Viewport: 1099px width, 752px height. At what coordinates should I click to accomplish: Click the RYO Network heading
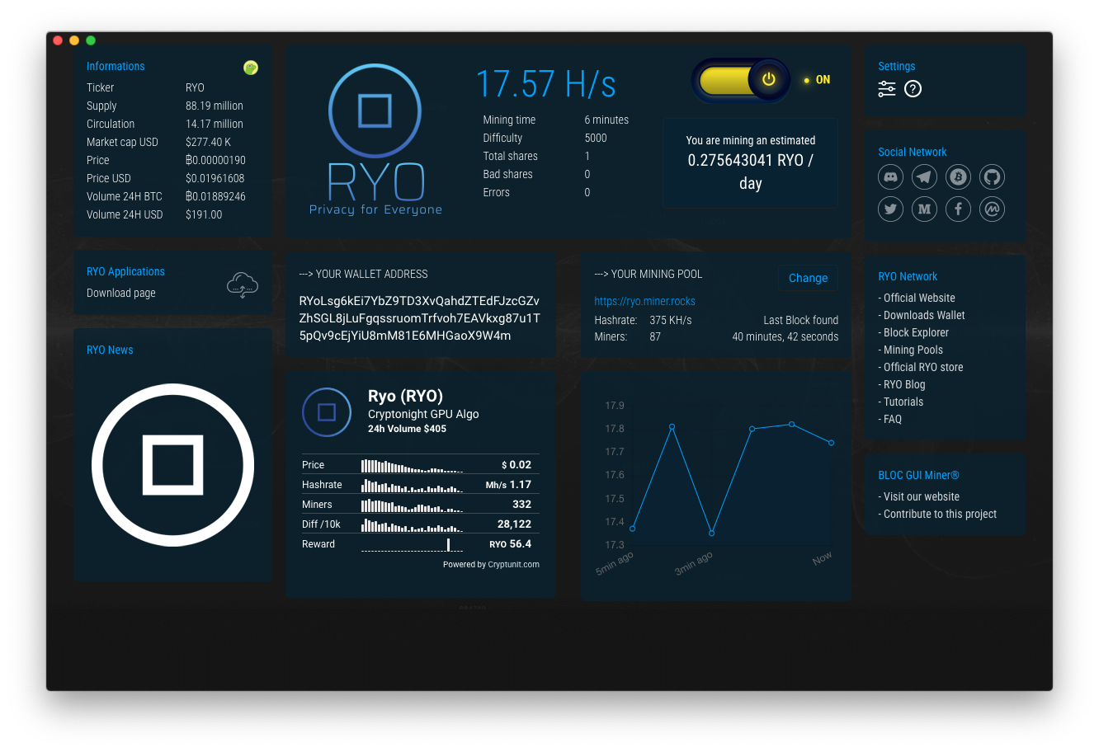(908, 276)
